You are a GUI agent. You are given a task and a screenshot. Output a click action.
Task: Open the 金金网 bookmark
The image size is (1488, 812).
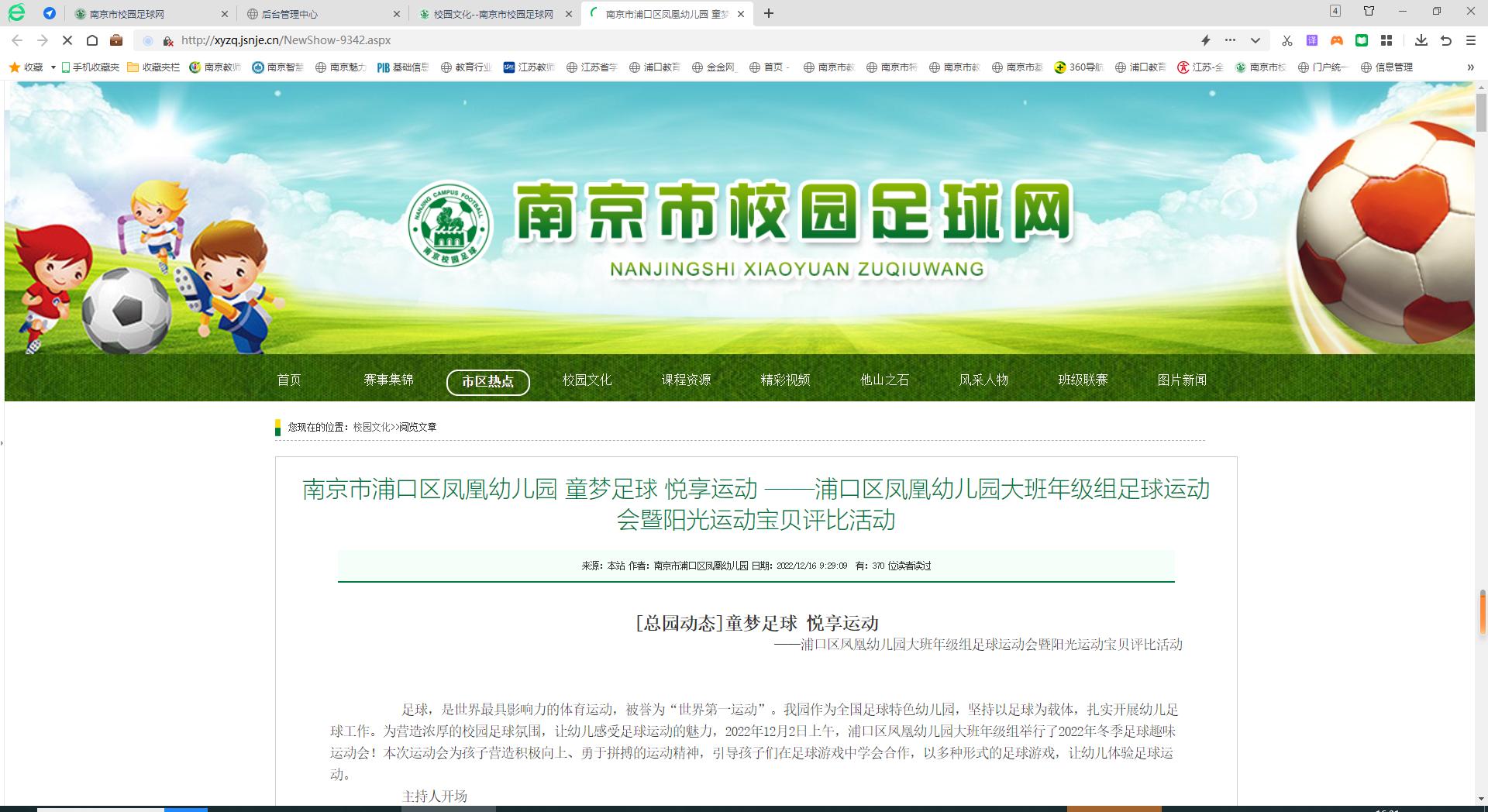click(715, 67)
